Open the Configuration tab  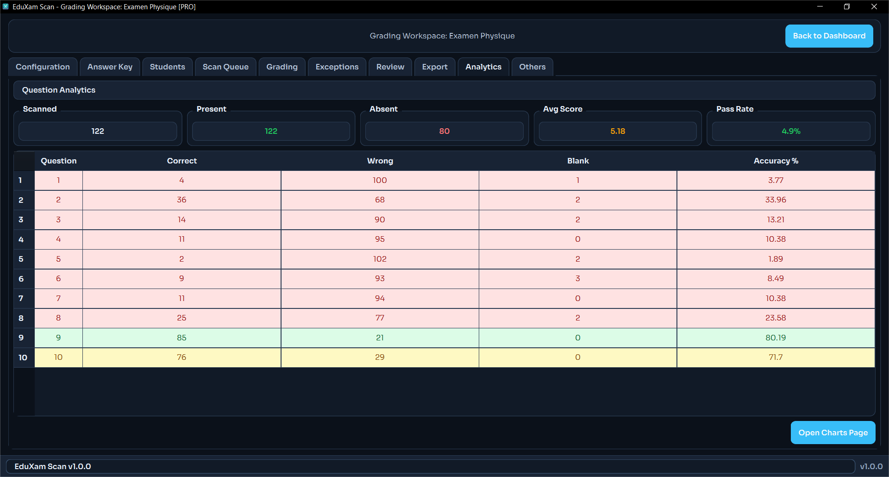[x=43, y=67]
